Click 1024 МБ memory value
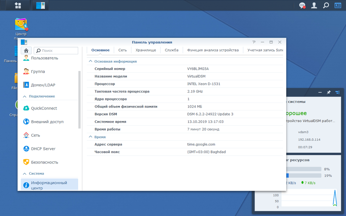The height and width of the screenshot is (216, 346). coord(195,107)
